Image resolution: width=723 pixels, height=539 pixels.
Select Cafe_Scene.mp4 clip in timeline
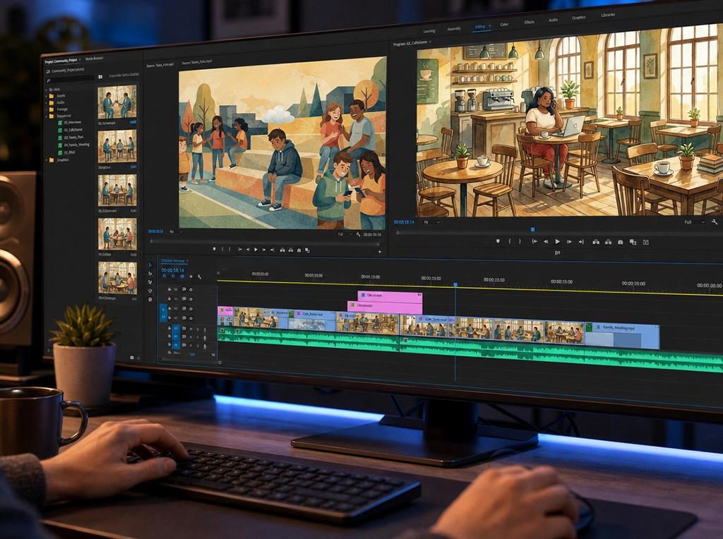pos(311,320)
